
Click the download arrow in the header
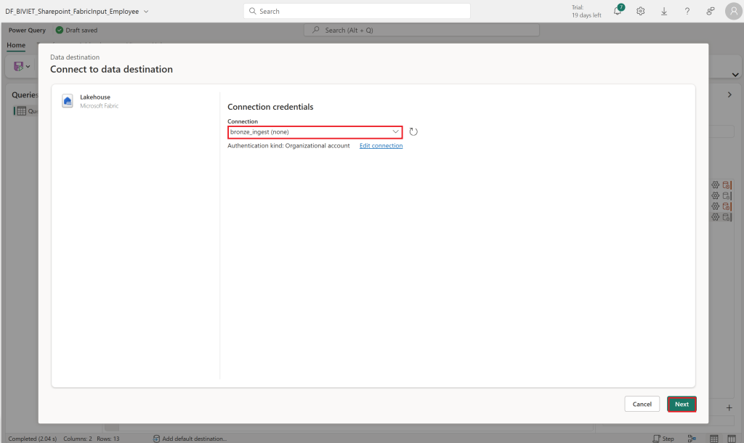(664, 11)
